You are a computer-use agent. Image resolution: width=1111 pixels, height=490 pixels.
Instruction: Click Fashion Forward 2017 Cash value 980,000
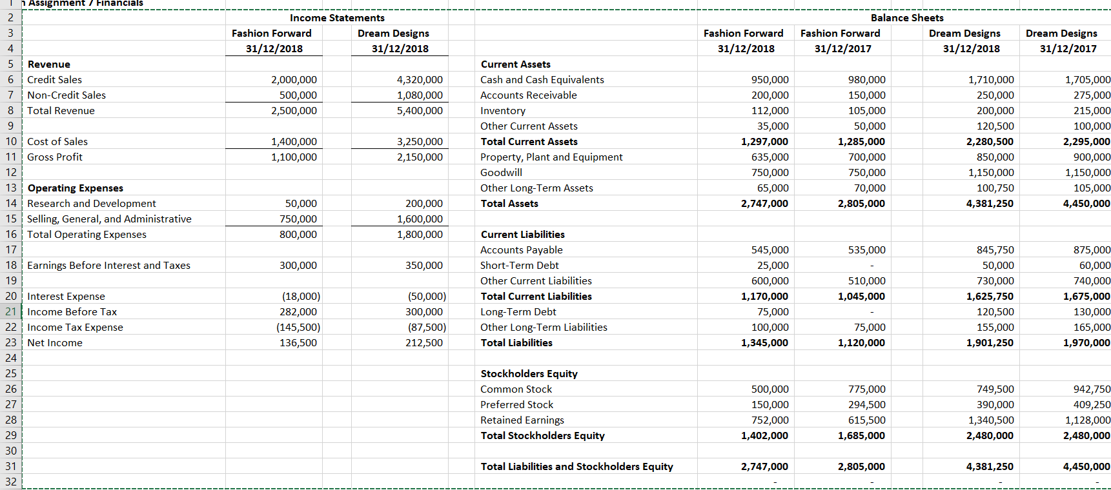[842, 79]
